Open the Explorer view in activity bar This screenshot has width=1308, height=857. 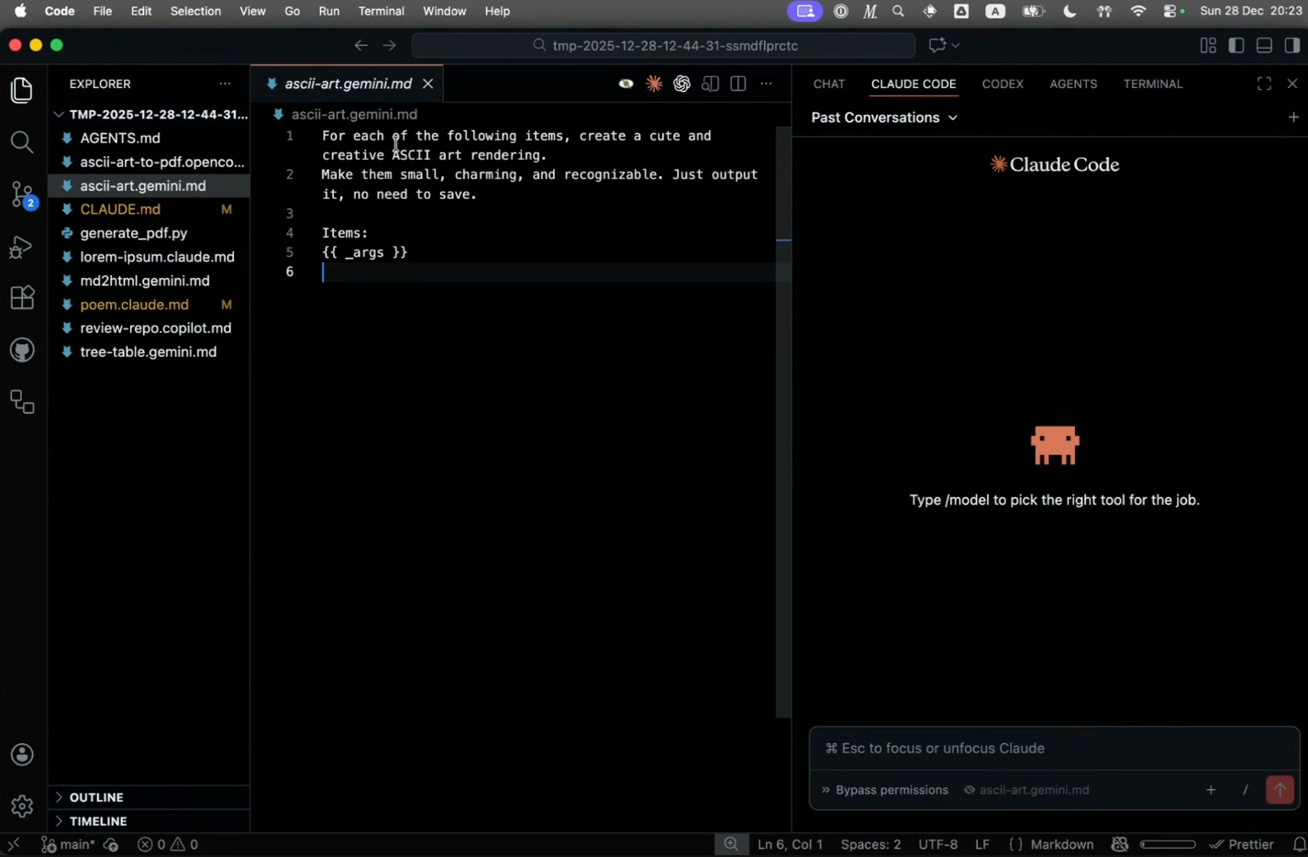(x=22, y=90)
